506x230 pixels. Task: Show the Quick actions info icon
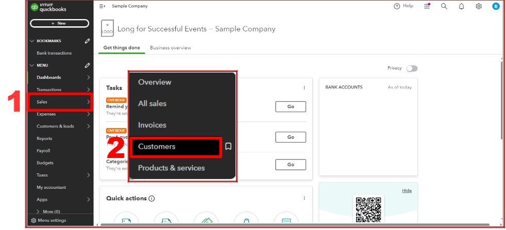[151, 199]
